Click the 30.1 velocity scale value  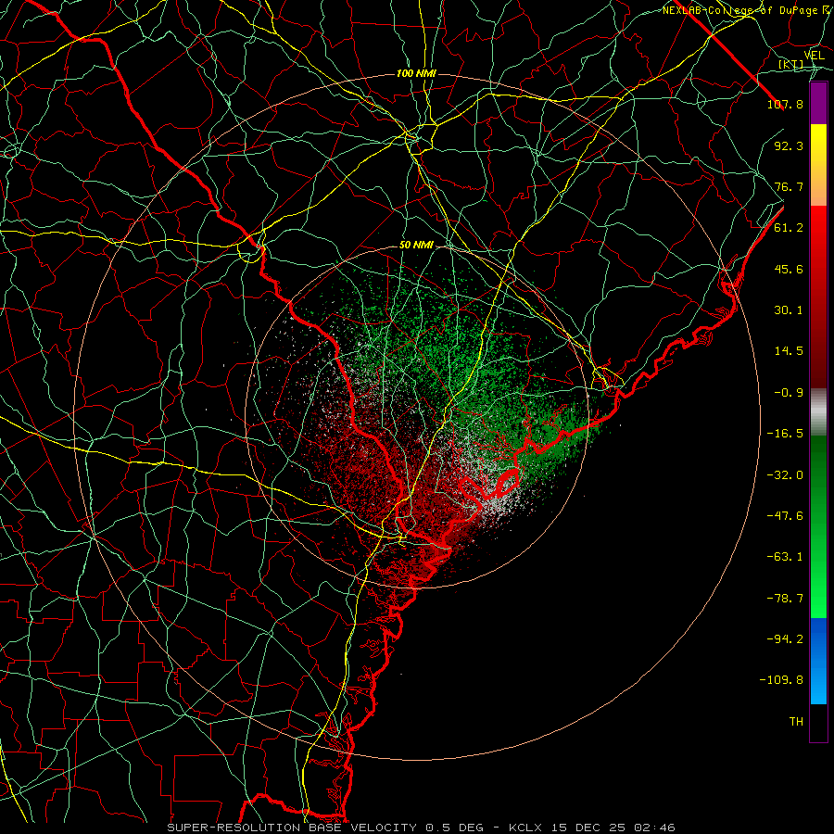click(789, 310)
